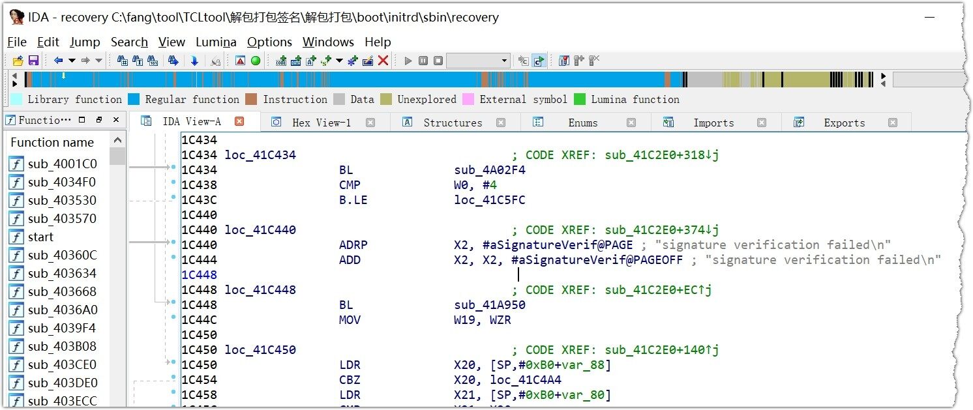Pause the debugged process
Viewport: 973px width, 410px height.
(423, 61)
